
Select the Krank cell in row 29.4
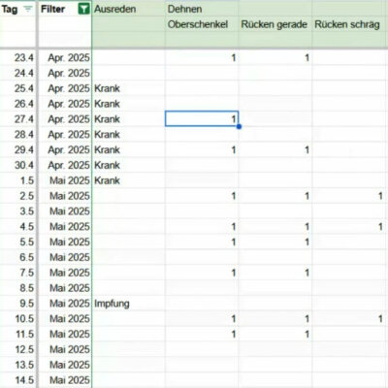[x=129, y=149]
